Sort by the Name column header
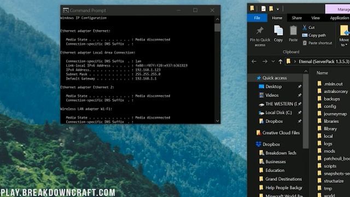The image size is (350, 197). 322,73
